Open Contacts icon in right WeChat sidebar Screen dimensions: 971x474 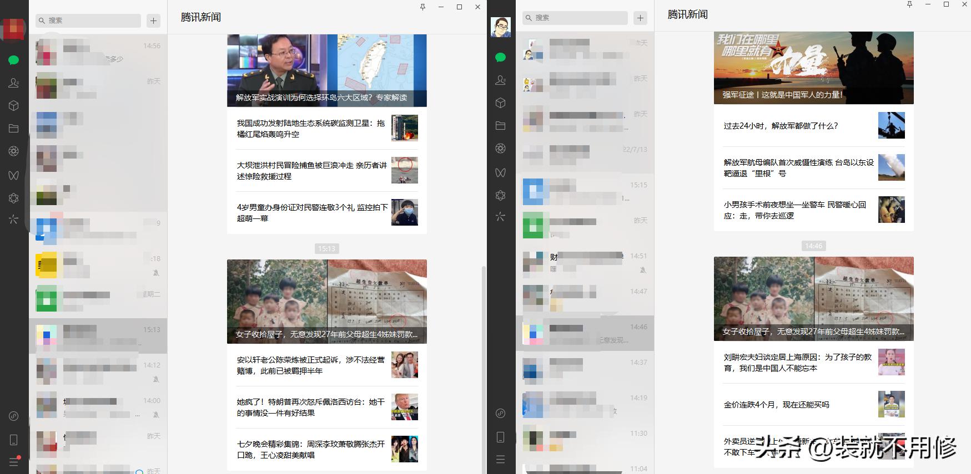point(500,80)
